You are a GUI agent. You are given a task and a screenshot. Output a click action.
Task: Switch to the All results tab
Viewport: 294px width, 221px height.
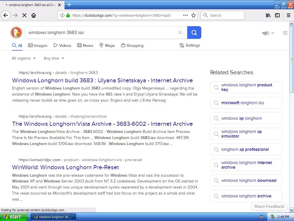pos(17,45)
